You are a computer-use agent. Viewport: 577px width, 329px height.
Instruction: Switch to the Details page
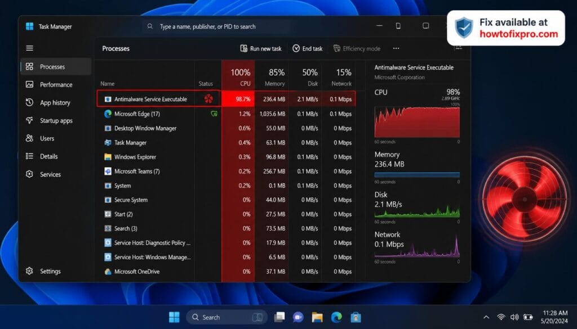click(x=56, y=156)
